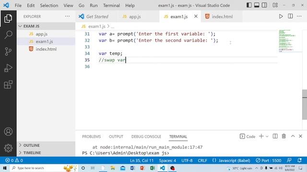The image size is (307, 172).
Task: Kill the terminal with the trash icon
Action: [x=283, y=136]
